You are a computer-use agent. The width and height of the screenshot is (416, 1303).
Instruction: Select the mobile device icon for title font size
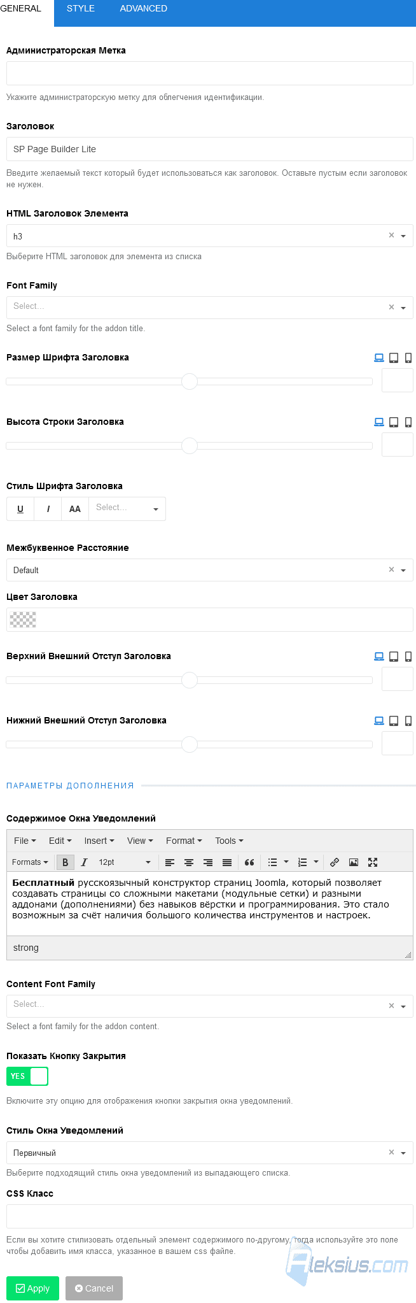(408, 358)
